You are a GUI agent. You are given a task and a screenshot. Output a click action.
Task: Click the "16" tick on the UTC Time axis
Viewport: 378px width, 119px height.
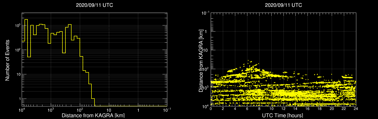click(308, 109)
